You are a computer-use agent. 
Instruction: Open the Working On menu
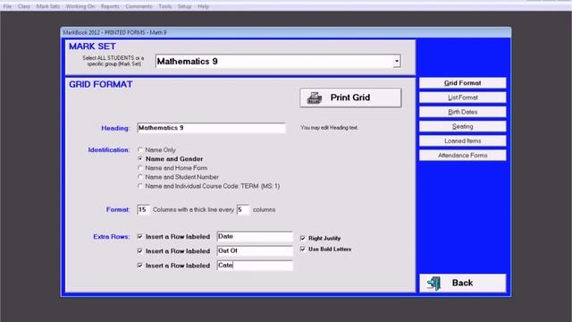pyautogui.click(x=80, y=6)
